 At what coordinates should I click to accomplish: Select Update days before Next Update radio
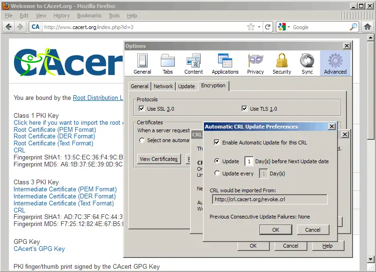click(x=217, y=161)
